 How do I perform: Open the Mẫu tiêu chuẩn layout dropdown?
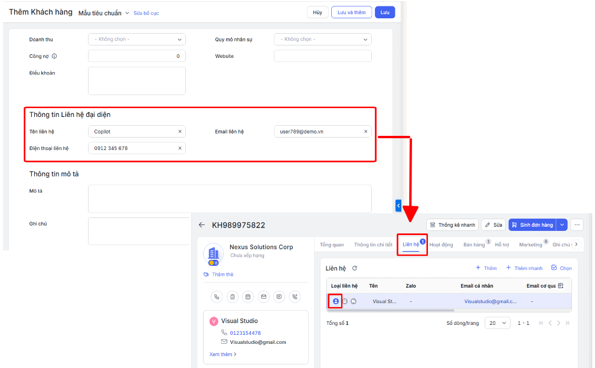coord(104,13)
